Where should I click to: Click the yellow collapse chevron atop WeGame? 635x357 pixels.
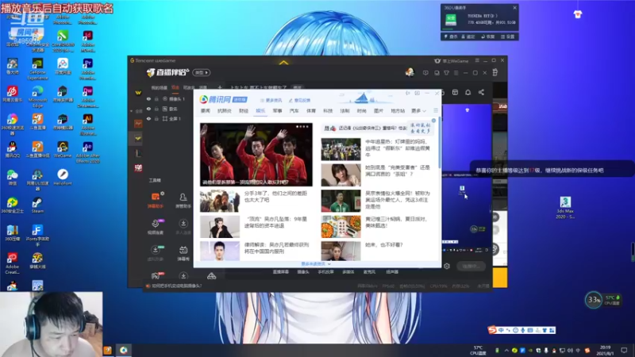pos(284,63)
